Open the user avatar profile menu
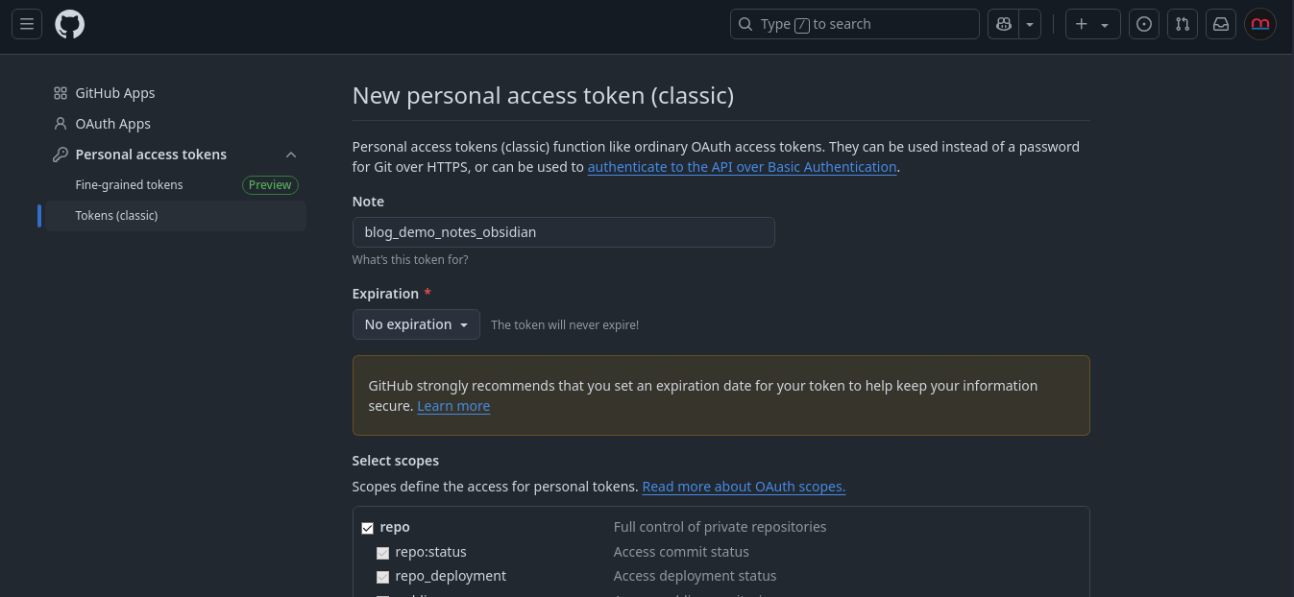 (1260, 24)
